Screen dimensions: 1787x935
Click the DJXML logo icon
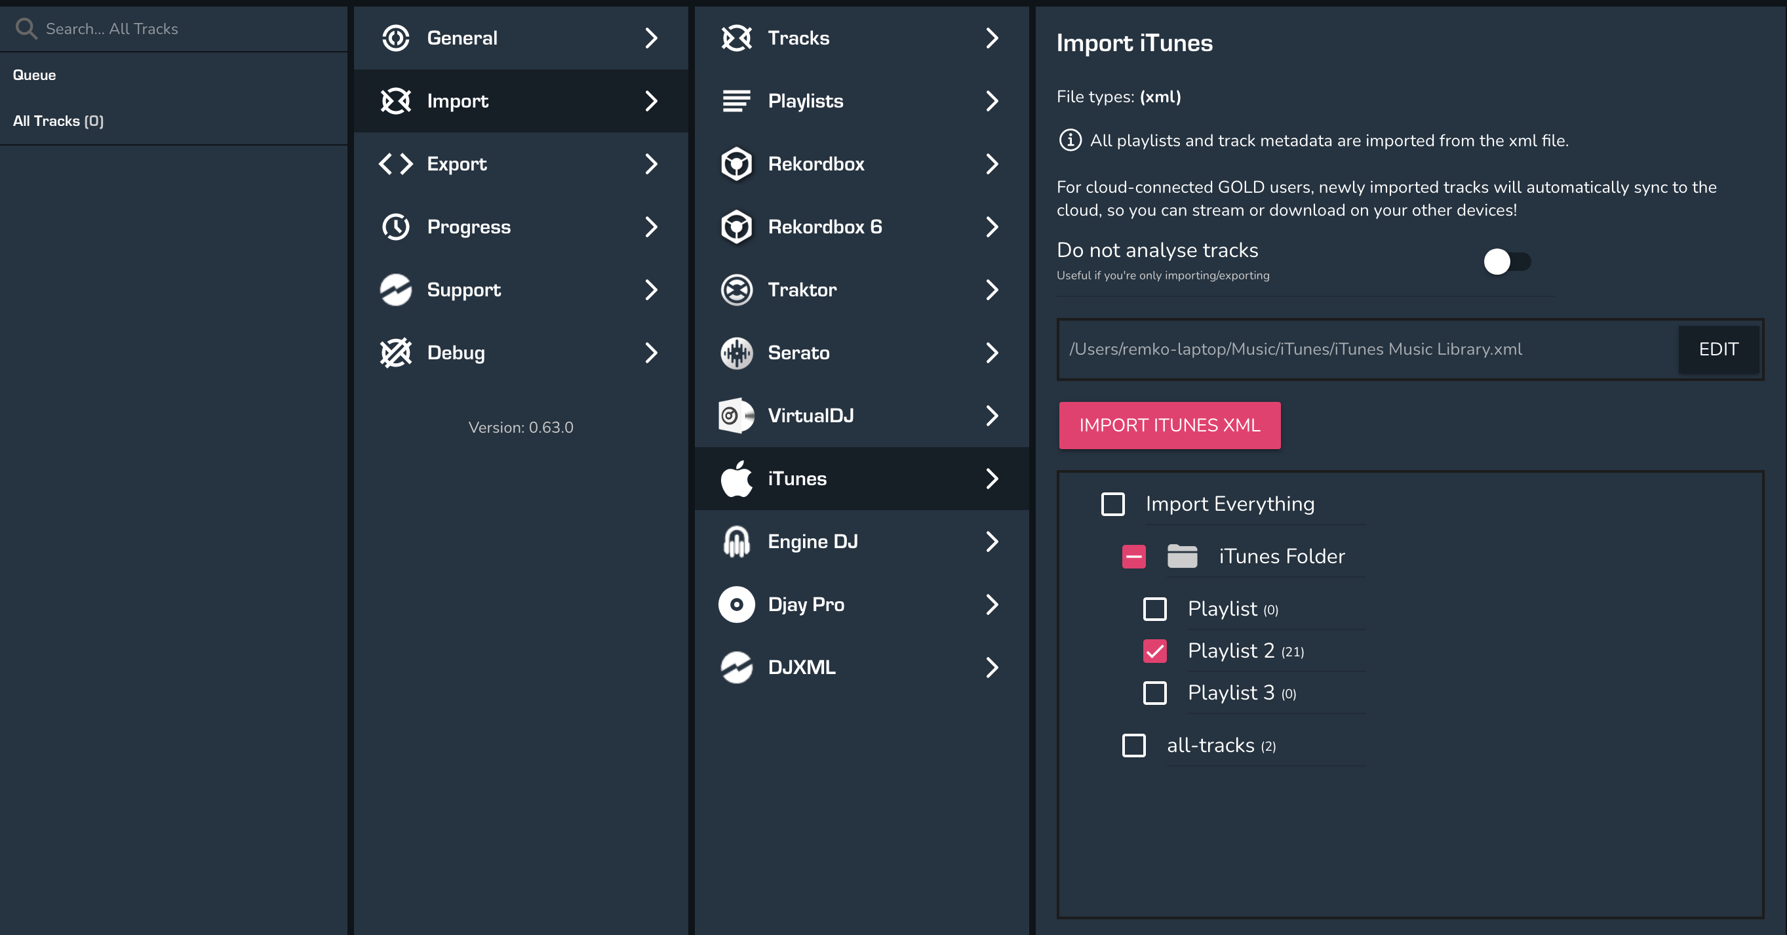[737, 667]
